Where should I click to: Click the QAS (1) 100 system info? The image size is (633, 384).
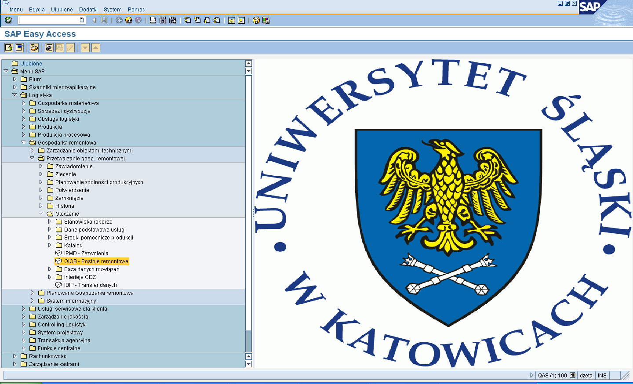tap(553, 376)
